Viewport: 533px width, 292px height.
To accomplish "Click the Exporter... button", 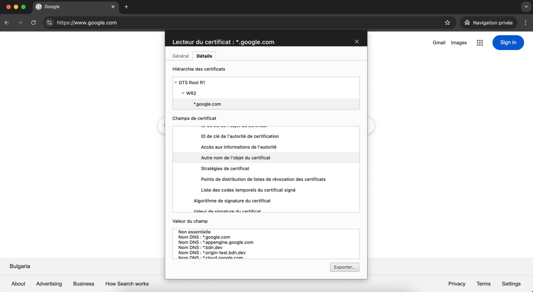I will tap(345, 267).
